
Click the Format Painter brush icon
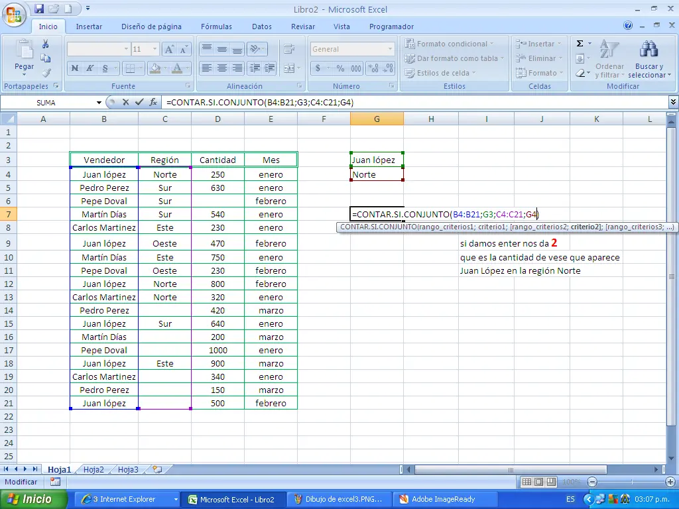[46, 73]
